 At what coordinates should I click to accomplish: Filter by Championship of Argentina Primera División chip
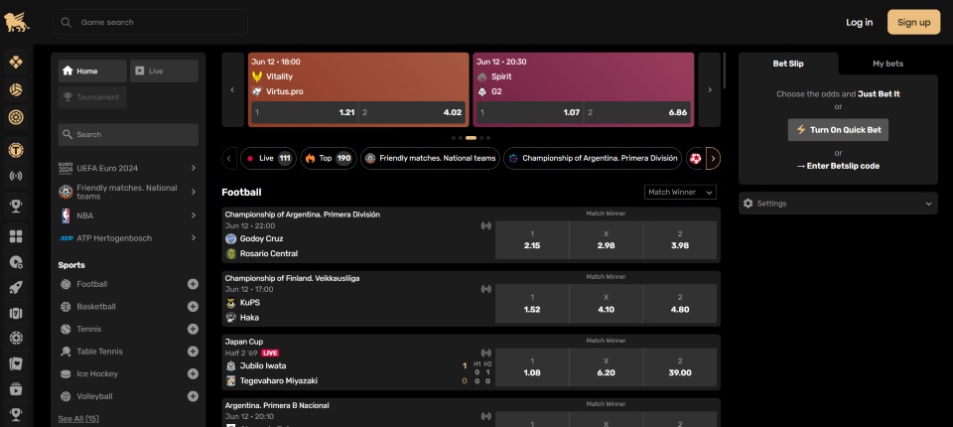pos(593,158)
